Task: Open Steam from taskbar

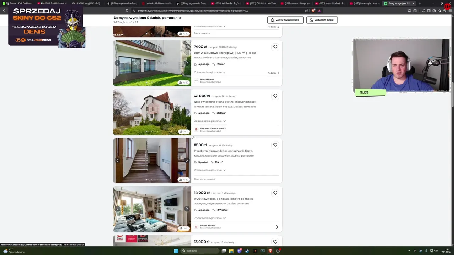Action: [x=247, y=251]
